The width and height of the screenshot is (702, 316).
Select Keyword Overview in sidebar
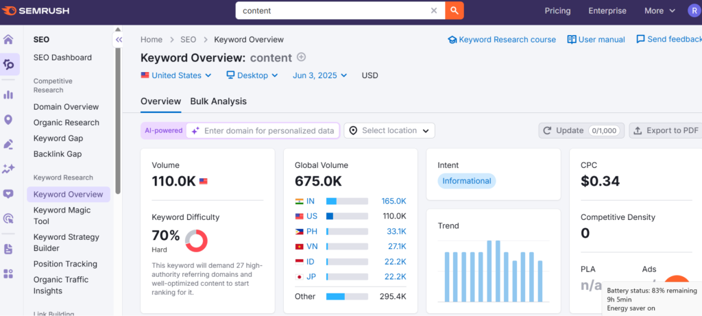(x=69, y=194)
